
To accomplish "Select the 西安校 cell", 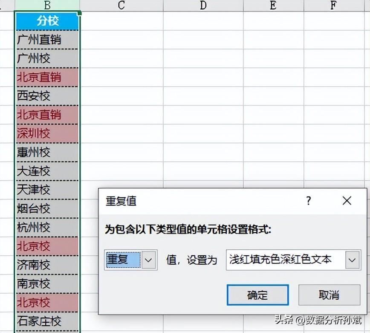I will tap(47, 96).
